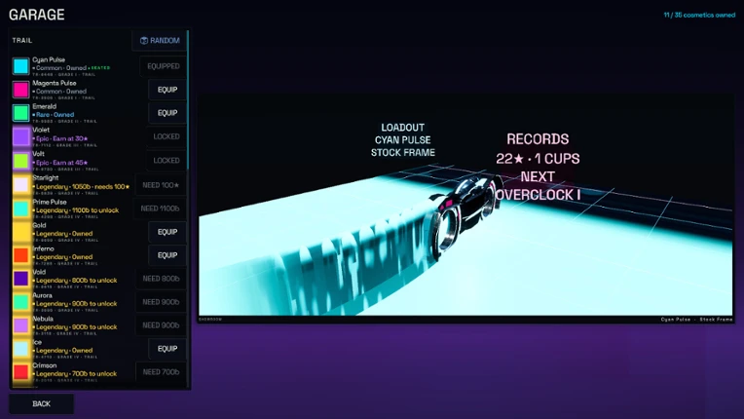Screen dimensions: 744x419
Task: Pick the Emerald green swatch
Action: (x=20, y=113)
